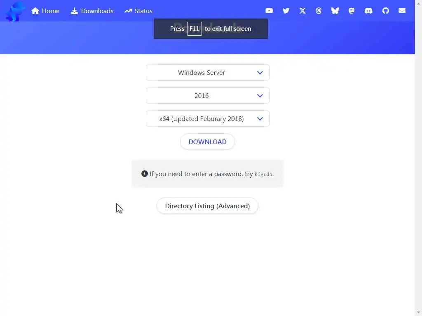Expand the x64 (Updated Feburary 2018) dropdown

click(208, 119)
